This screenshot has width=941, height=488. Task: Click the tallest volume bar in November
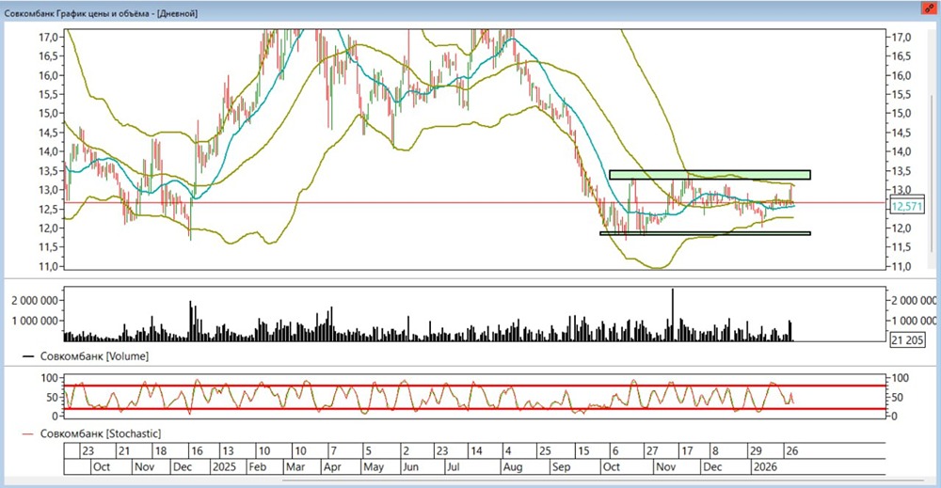pos(672,315)
